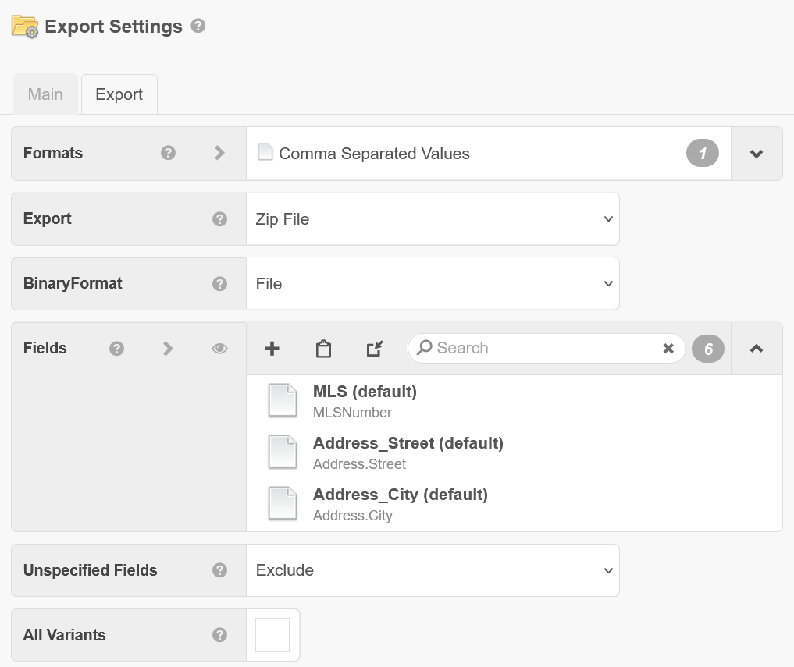
Task: Collapse the Fields list with up chevron
Action: 757,348
